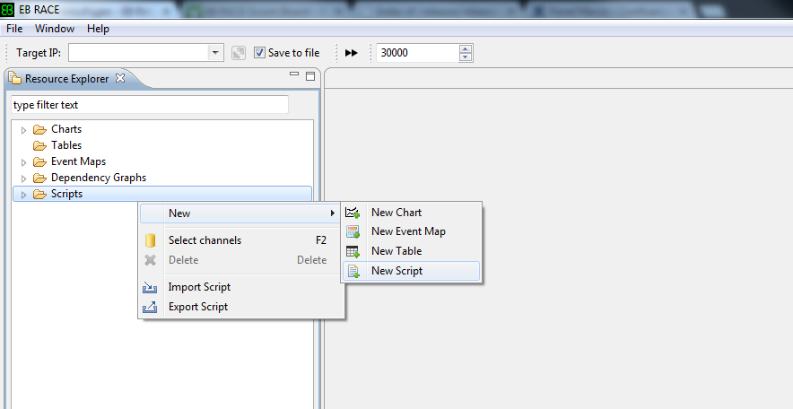
Task: Select New Event Map in submenu
Action: pyautogui.click(x=411, y=232)
